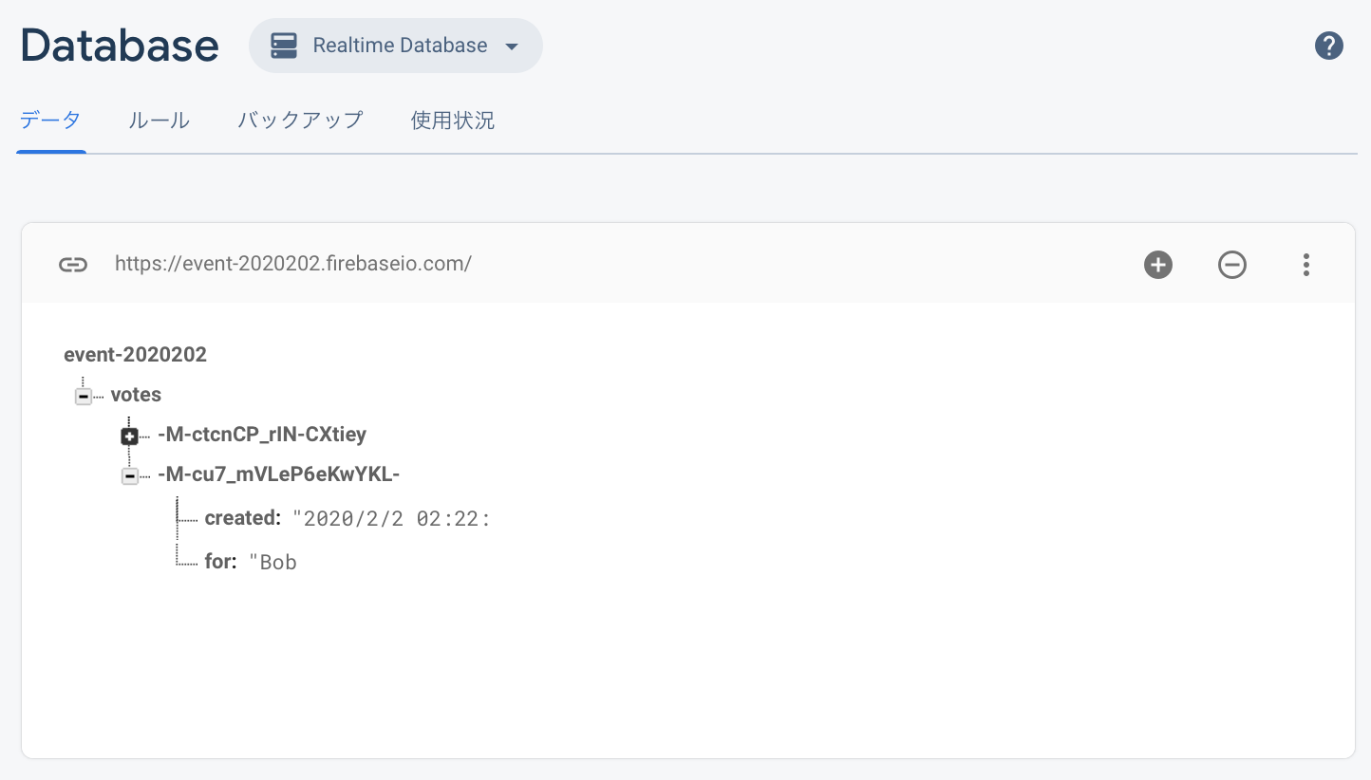This screenshot has height=780, width=1371.
Task: Click the plus circle icon to expand all
Action: pos(1158,265)
